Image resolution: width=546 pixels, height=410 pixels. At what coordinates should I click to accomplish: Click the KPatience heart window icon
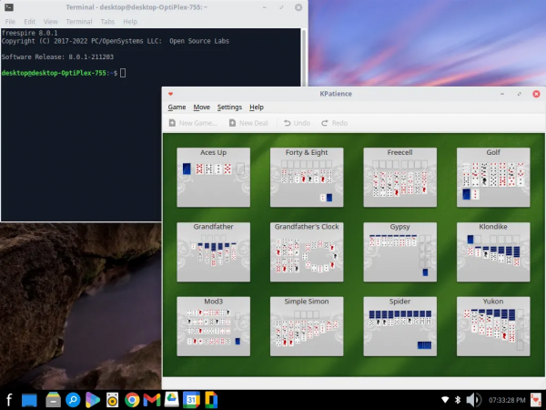point(170,94)
